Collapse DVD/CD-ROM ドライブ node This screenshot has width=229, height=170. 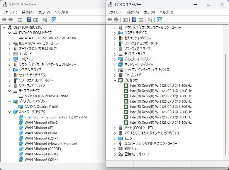[x=10, y=33]
